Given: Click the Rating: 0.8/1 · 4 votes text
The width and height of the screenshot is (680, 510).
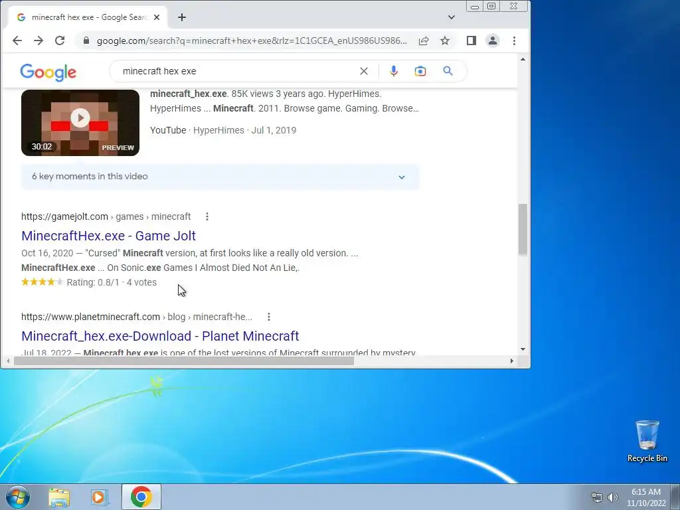Looking at the screenshot, I should pos(112,282).
